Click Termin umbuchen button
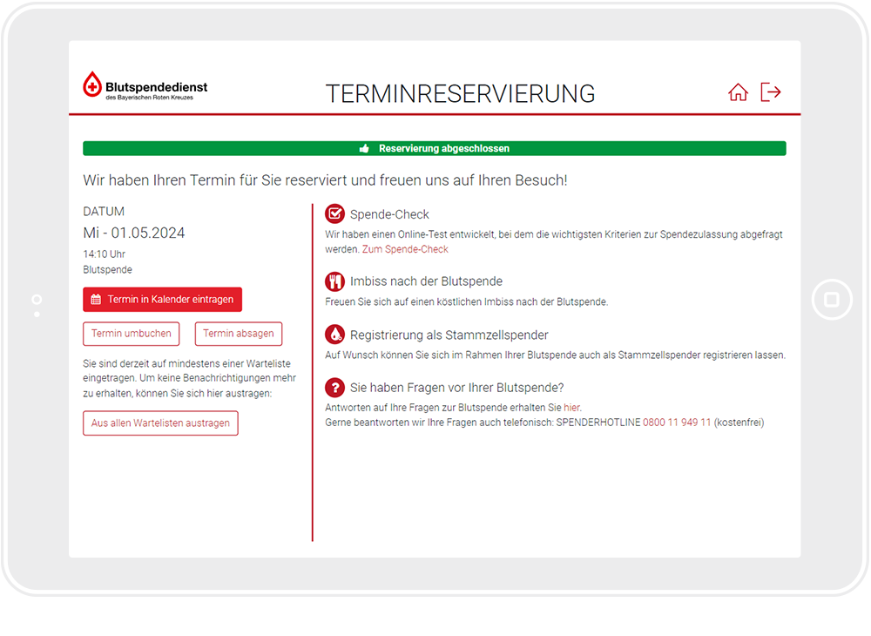Viewport: 871px width, 636px height. point(132,334)
